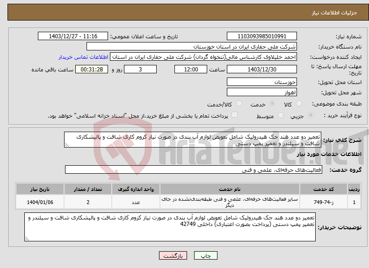369x268 pixels.
Task: Click the quantity cell showing 2
Action: click(88, 202)
